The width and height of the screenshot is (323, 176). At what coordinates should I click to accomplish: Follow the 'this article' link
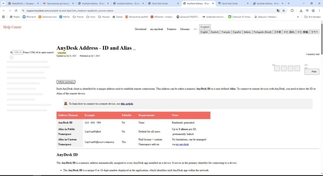pos(127,104)
